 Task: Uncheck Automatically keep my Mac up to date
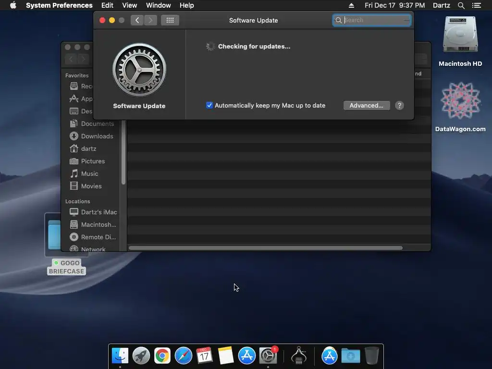209,105
